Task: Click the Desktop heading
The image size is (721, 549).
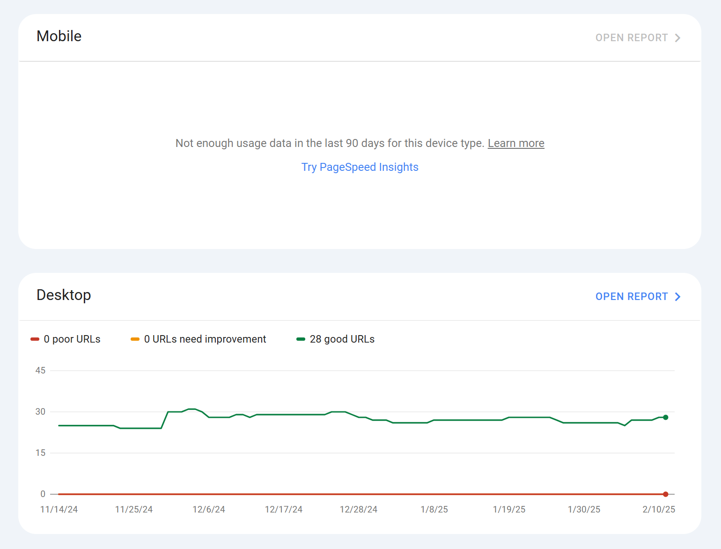Action: click(64, 295)
